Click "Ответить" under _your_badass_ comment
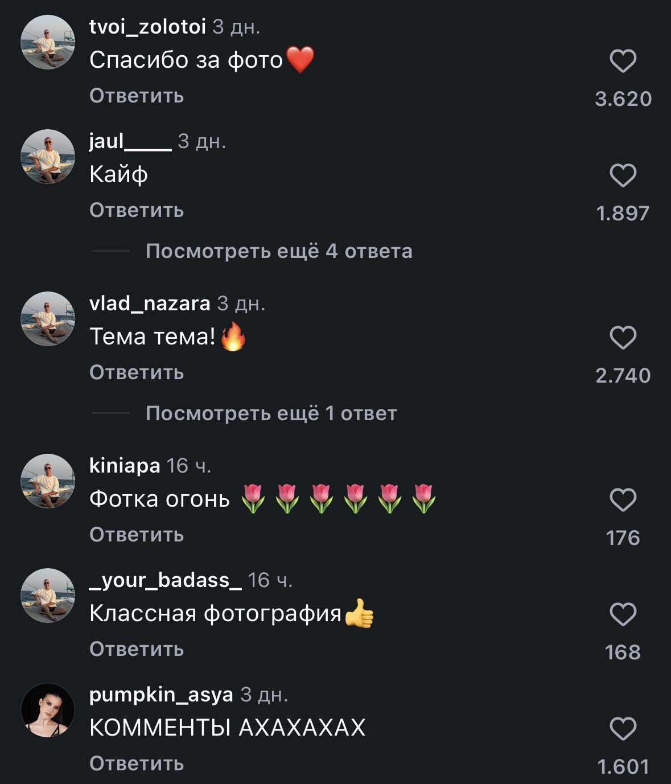671x784 pixels. click(137, 649)
